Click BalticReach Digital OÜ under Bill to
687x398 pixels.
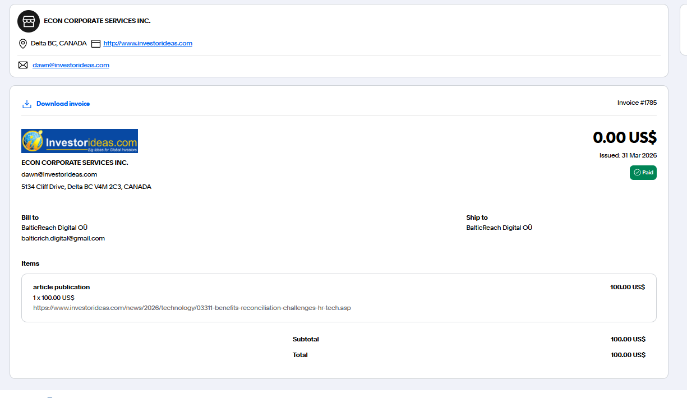54,228
